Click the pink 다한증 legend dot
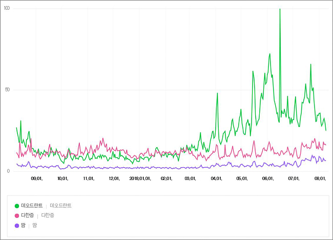 [17, 216]
